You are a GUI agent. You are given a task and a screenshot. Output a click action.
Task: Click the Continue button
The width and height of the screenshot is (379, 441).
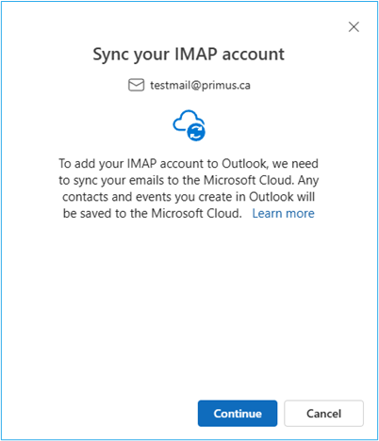point(238,414)
